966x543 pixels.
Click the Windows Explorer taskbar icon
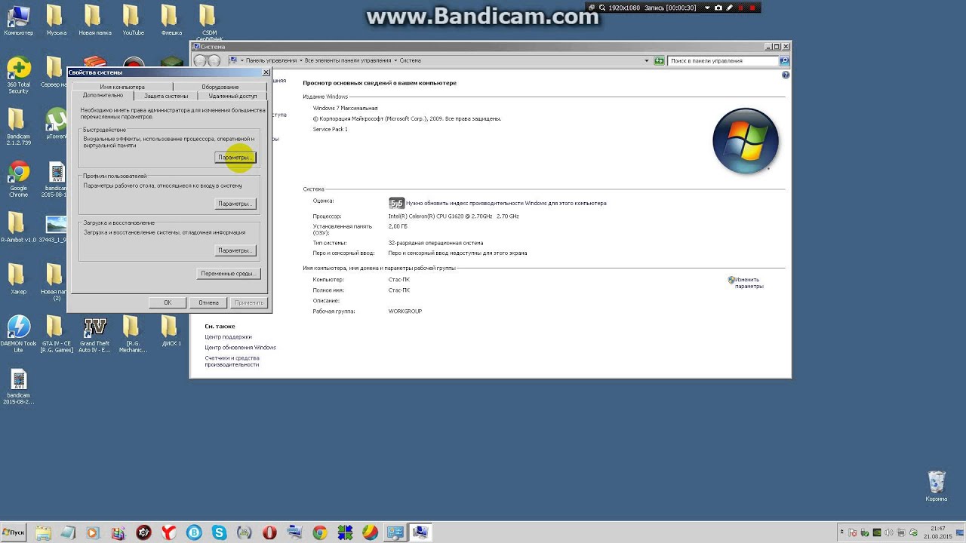(43, 532)
